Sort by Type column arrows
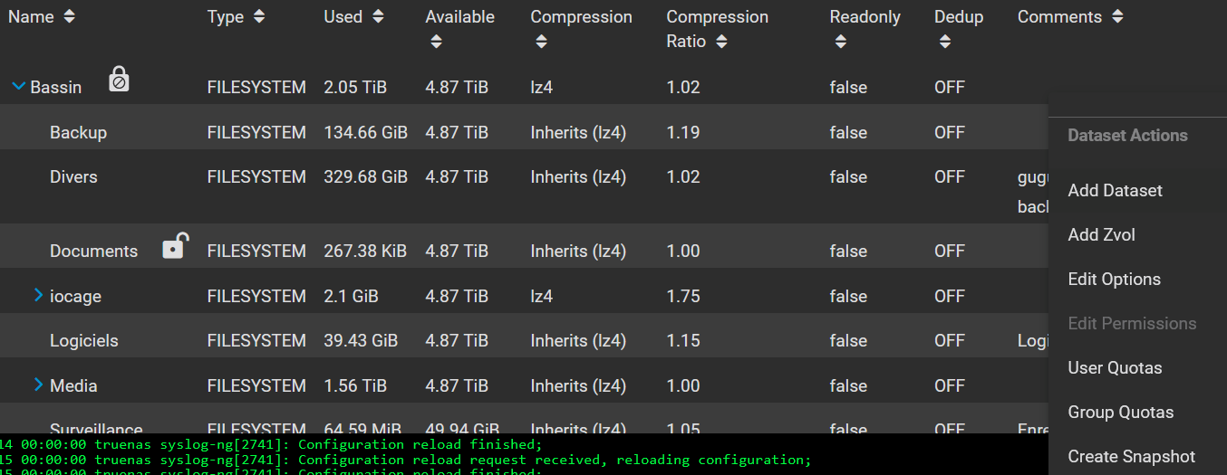Screen dimensions: 1227x475 [259, 16]
